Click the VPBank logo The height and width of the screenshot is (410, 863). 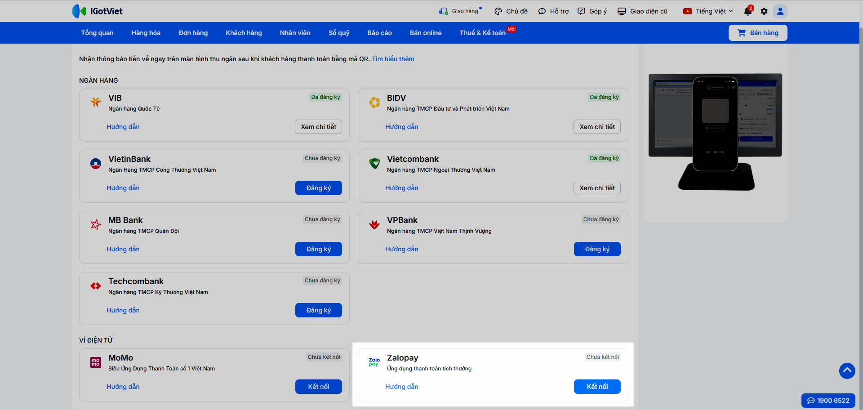coord(374,224)
